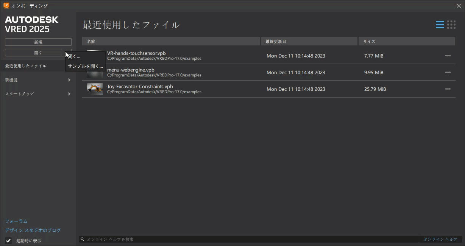
Task: Expand the スタートアップ submenu arrow
Action: (69, 93)
